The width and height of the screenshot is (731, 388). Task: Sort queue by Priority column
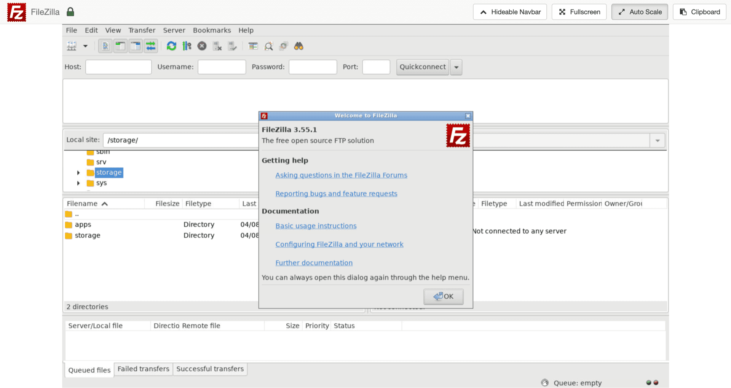317,326
